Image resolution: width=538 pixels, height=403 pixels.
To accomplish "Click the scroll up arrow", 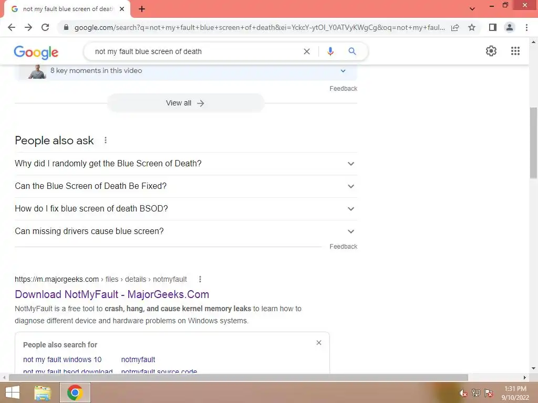I will [533, 42].
